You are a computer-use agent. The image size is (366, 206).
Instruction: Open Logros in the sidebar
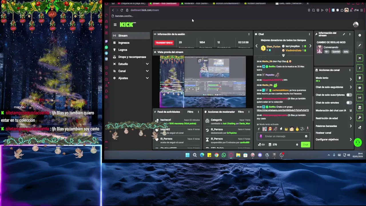point(131,50)
